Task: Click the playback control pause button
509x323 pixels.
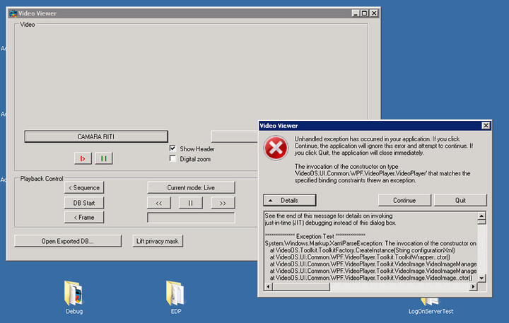Action: pos(191,203)
